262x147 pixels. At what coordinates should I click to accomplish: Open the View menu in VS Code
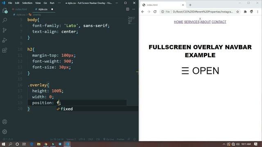[38, 3]
